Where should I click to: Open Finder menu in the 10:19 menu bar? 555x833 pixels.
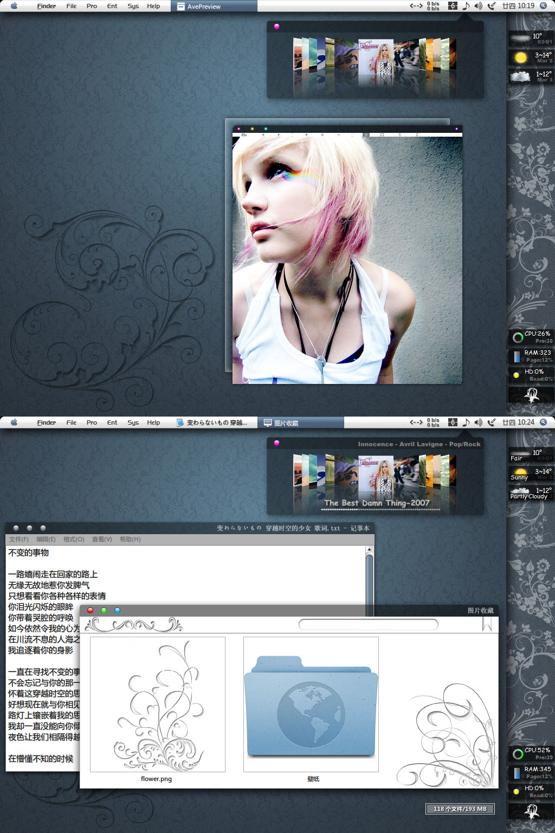[47, 6]
